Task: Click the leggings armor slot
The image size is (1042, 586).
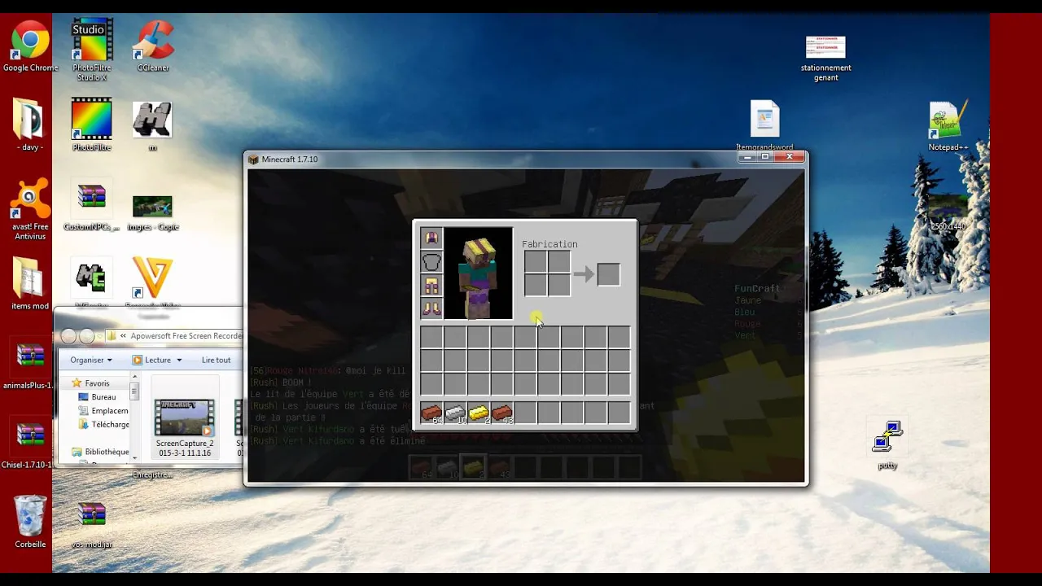Action: point(431,285)
